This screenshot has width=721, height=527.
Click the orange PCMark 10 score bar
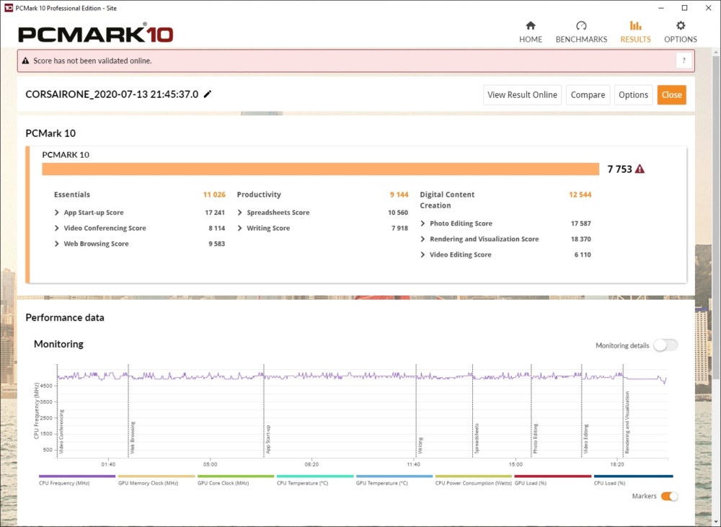321,169
